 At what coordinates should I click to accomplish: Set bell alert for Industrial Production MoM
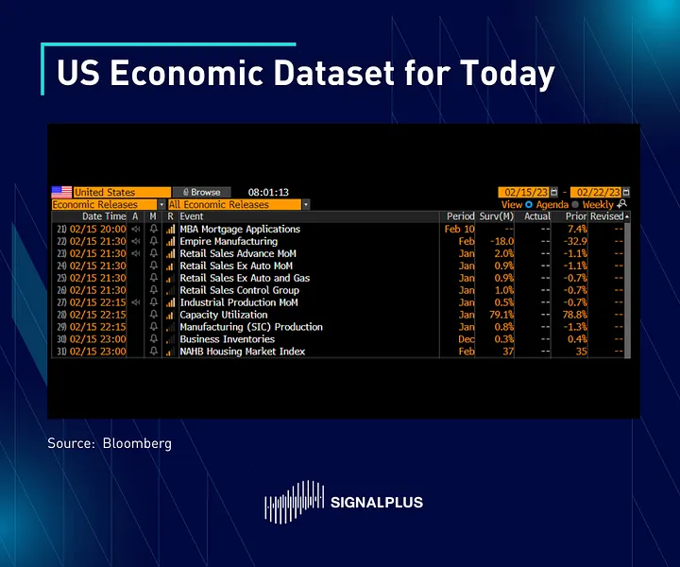[x=154, y=302]
